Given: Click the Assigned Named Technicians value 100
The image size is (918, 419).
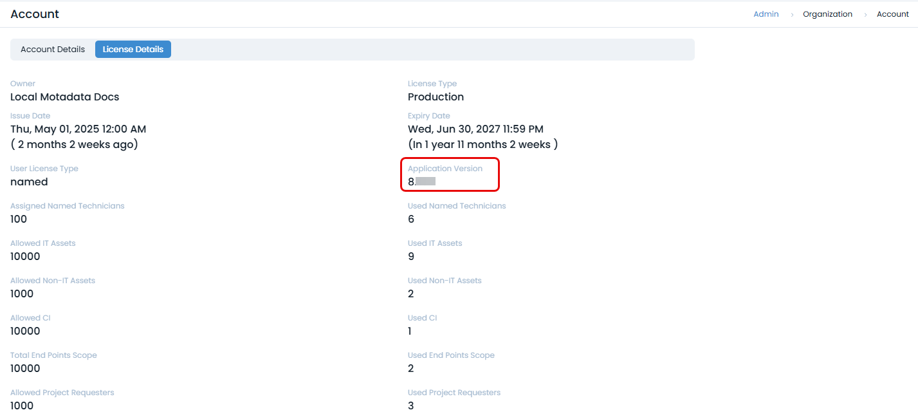Looking at the screenshot, I should [19, 219].
